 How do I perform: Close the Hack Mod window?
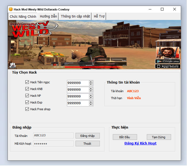(x=175, y=9)
